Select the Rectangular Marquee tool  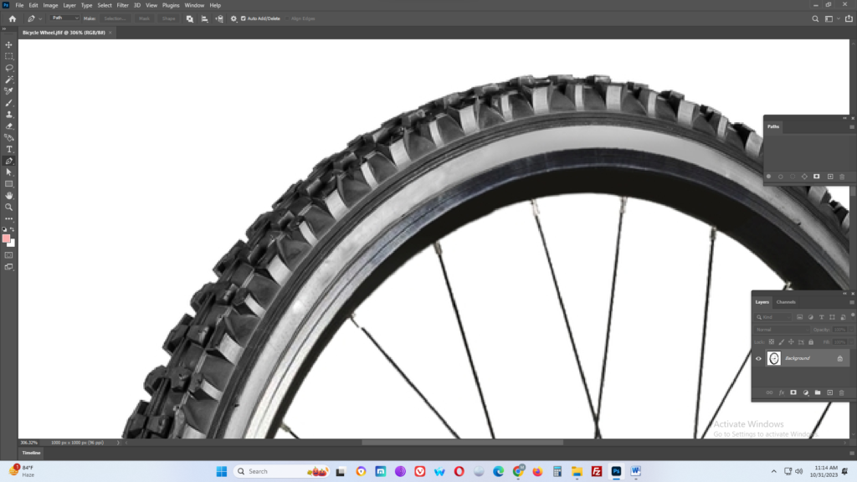(x=8, y=56)
